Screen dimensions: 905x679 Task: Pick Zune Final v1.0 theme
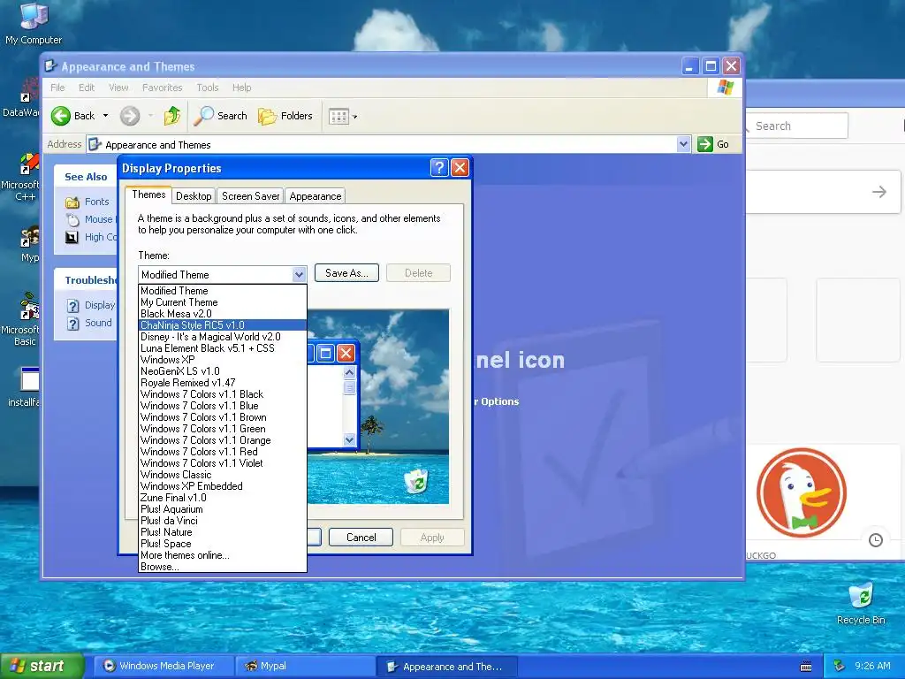coord(223,498)
